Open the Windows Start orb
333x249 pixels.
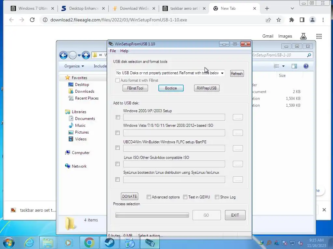[x=8, y=243]
